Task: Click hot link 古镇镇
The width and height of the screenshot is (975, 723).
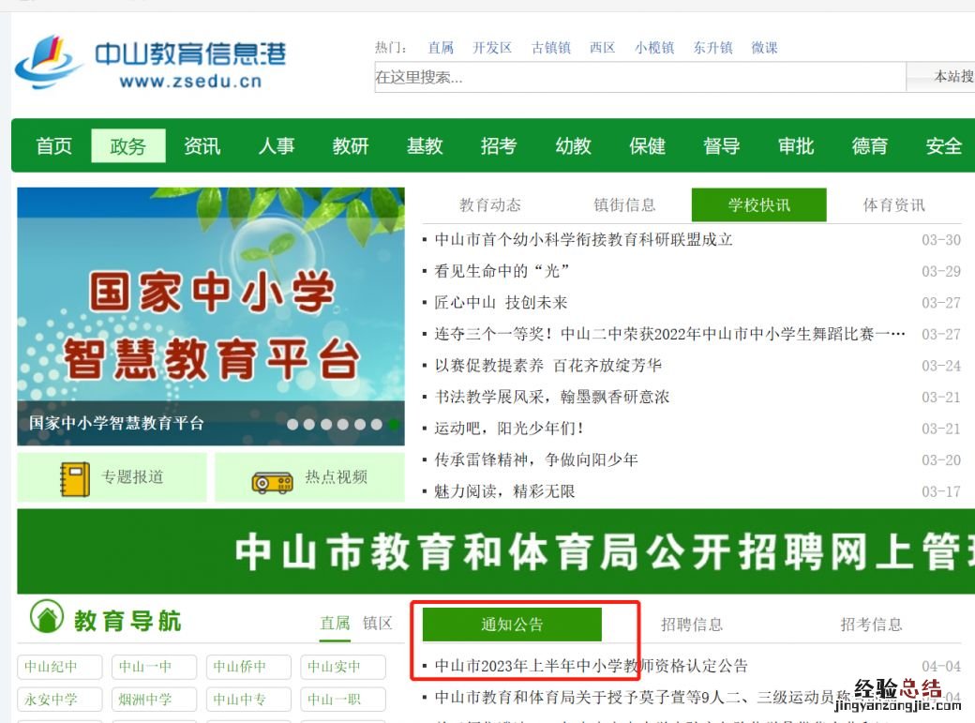Action: pyautogui.click(x=551, y=48)
